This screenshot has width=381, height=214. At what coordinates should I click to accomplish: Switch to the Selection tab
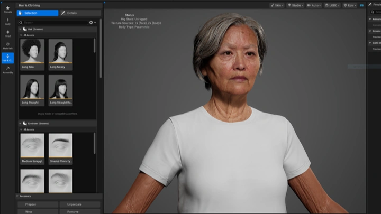tap(38, 13)
